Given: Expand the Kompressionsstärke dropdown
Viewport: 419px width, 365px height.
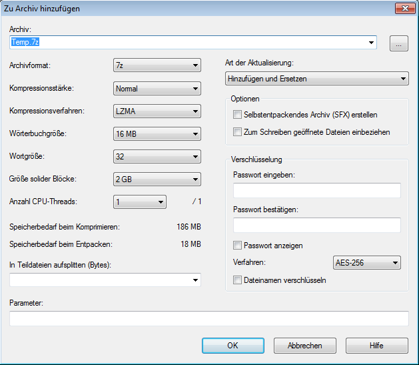Looking at the screenshot, I should coord(157,89).
